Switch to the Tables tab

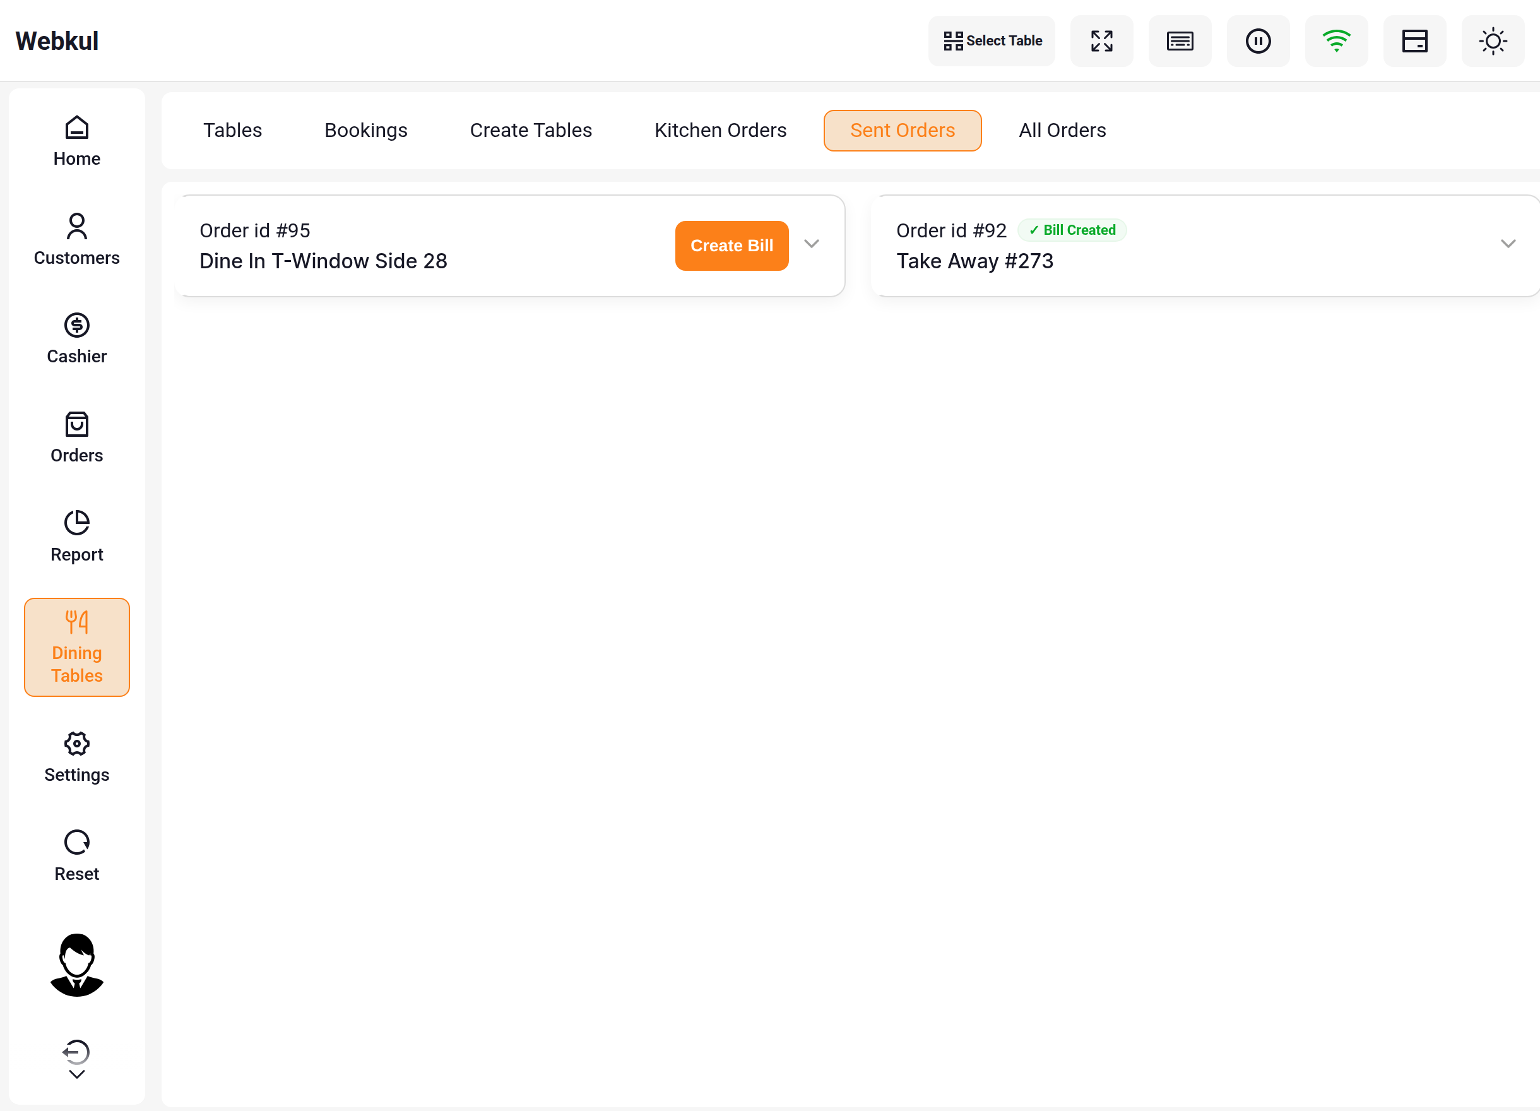(x=233, y=131)
